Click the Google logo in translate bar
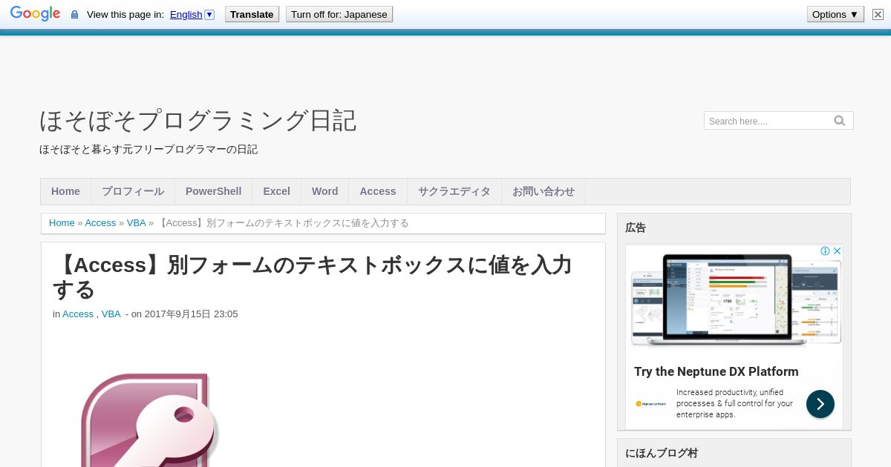Screen dimensions: 891x467 tap(35, 14)
